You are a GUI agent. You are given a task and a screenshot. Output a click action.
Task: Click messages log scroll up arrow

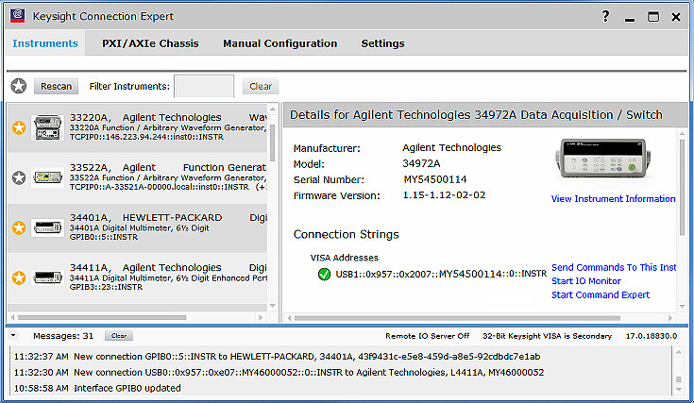tap(679, 352)
